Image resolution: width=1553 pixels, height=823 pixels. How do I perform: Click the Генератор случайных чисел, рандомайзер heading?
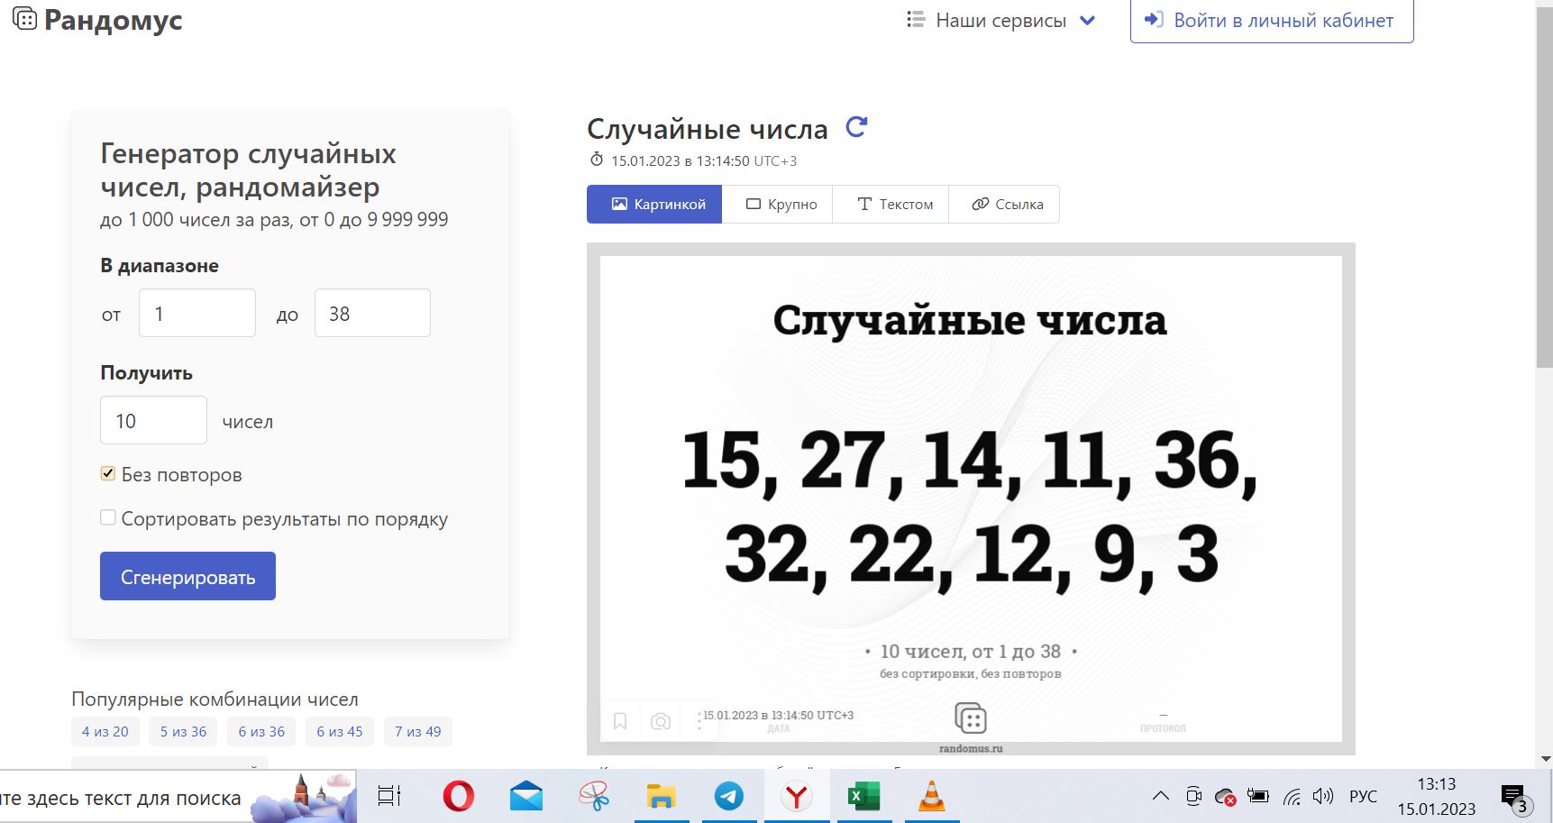click(248, 169)
